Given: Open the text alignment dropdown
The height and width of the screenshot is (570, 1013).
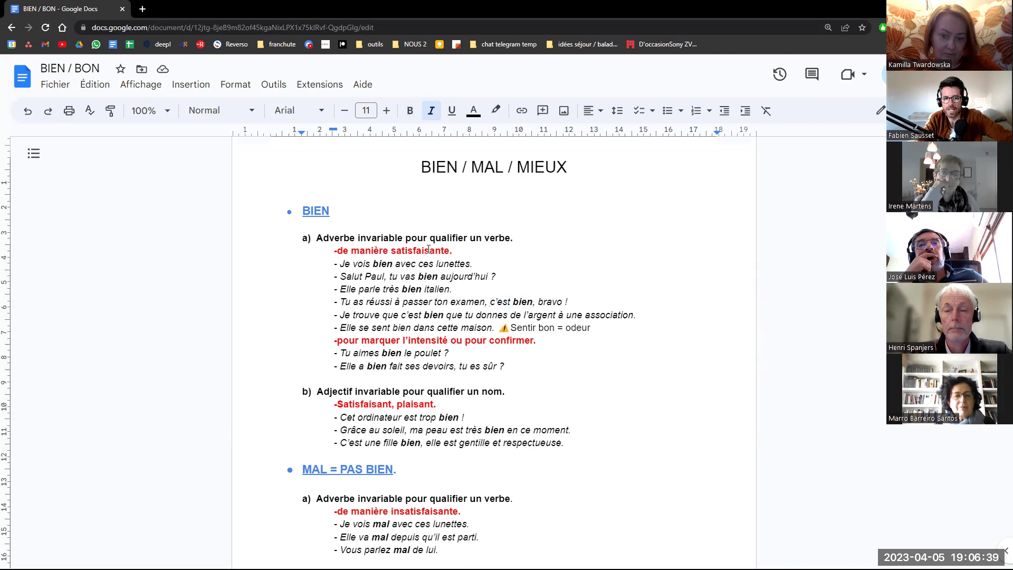Looking at the screenshot, I should [x=593, y=111].
